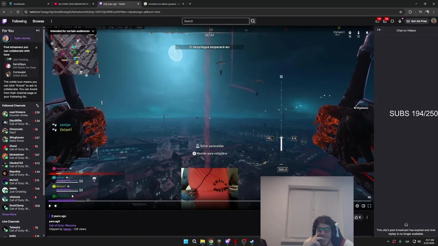
Task: Open Chrome profile avatar
Action: click(427, 12)
